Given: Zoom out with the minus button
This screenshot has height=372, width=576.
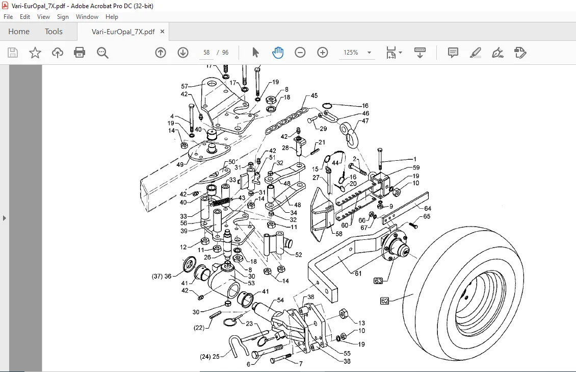Looking at the screenshot, I should pyautogui.click(x=300, y=53).
